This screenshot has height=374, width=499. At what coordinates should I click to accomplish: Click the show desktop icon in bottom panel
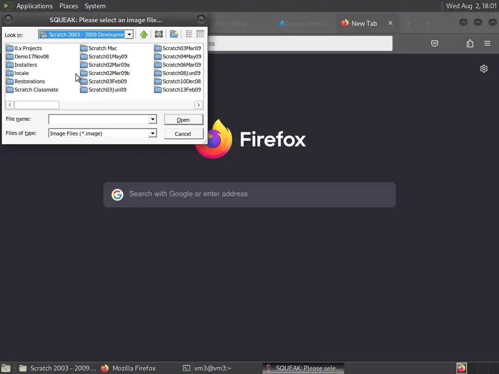pos(6,368)
